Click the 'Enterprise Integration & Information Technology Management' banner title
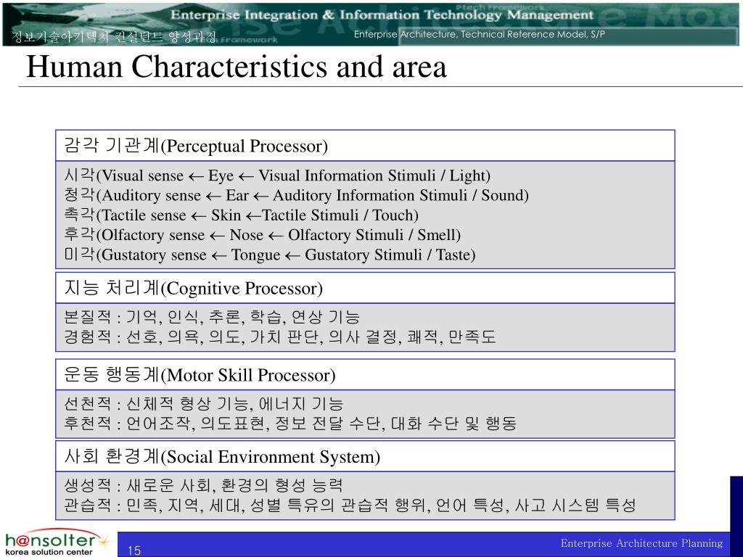This screenshot has height=557, width=743. click(382, 15)
